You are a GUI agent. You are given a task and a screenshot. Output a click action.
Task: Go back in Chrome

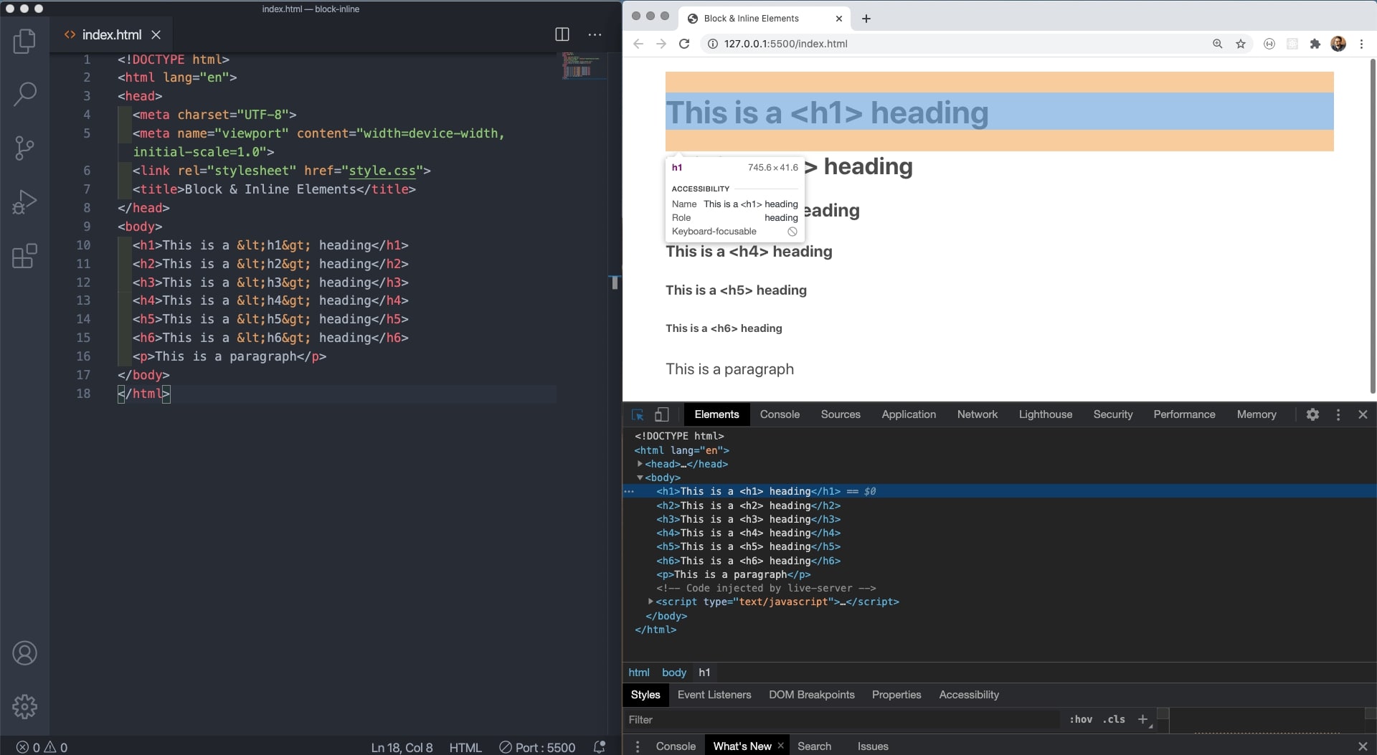tap(638, 44)
